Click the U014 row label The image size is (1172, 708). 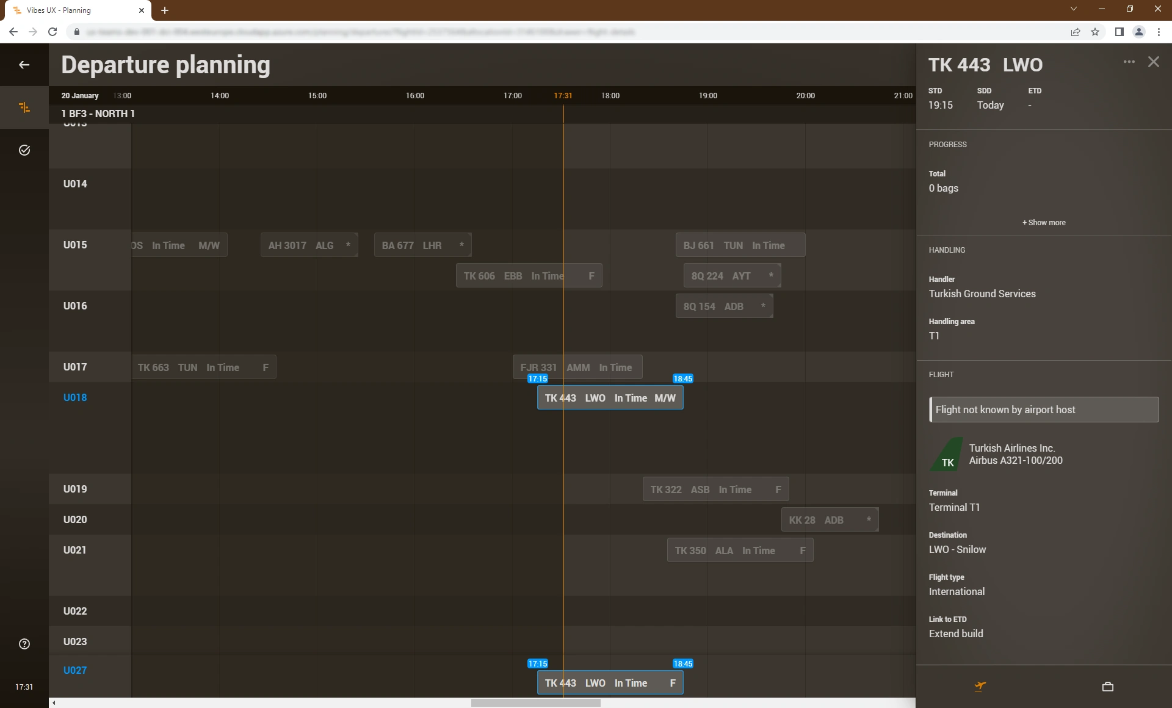(75, 184)
